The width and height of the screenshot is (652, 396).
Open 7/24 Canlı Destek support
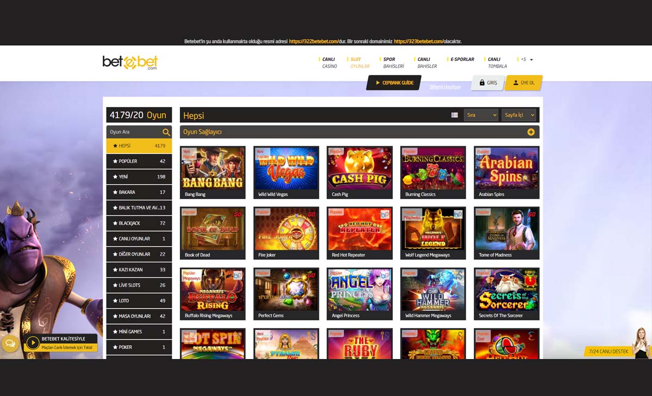609,351
